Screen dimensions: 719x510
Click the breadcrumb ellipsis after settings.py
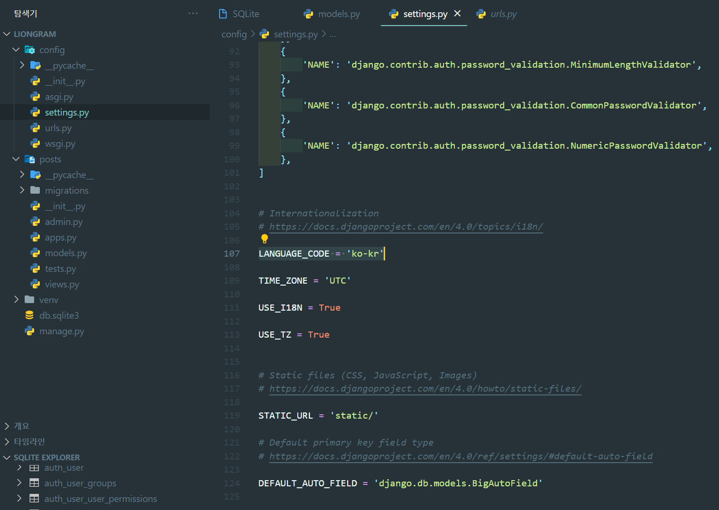click(333, 34)
